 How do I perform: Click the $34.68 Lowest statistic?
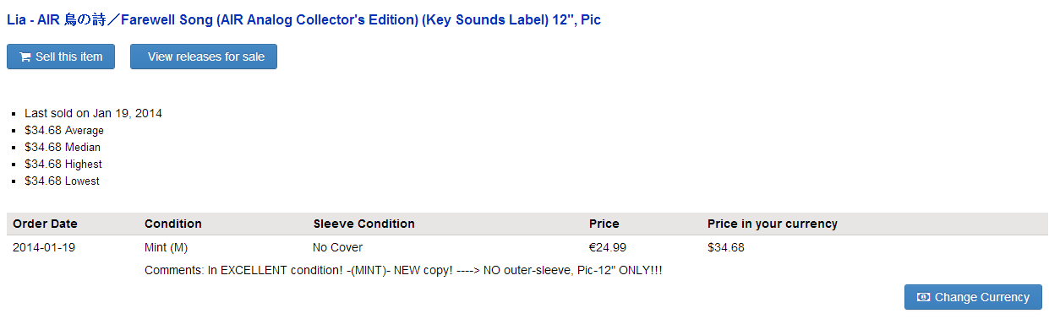pos(62,181)
